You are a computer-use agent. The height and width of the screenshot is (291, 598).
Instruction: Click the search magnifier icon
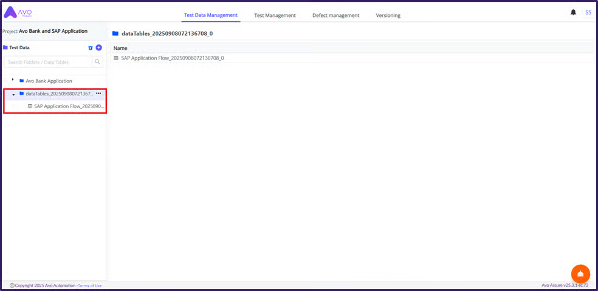[x=97, y=62]
